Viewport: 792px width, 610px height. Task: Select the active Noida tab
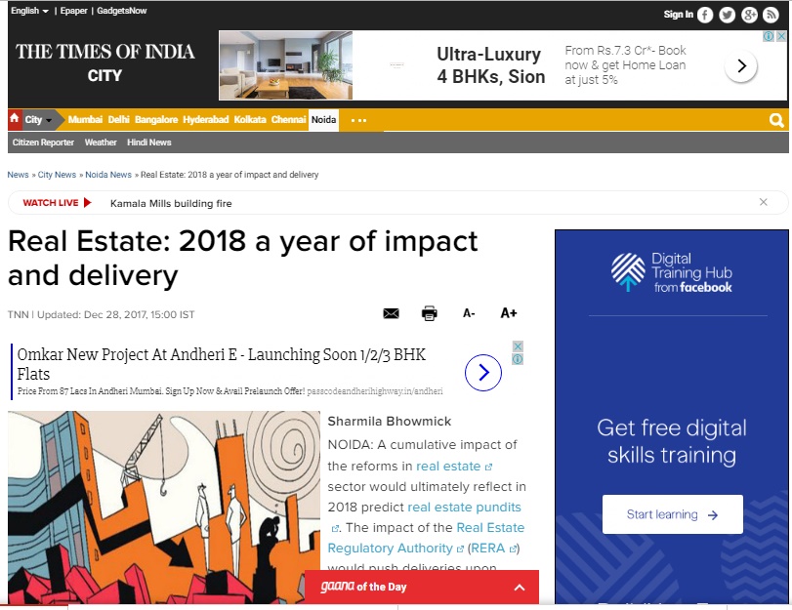[x=323, y=120]
